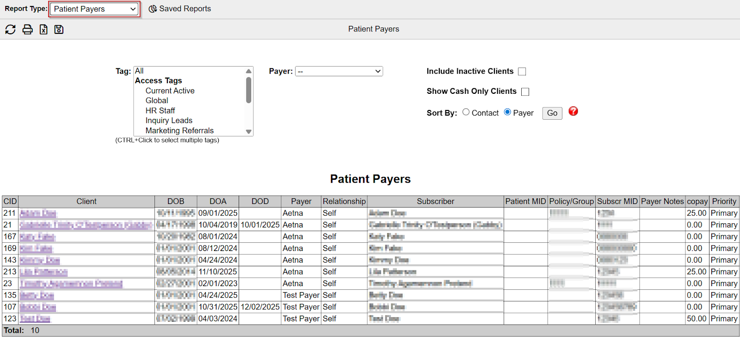Open client link in CID 123 row

tap(35, 319)
